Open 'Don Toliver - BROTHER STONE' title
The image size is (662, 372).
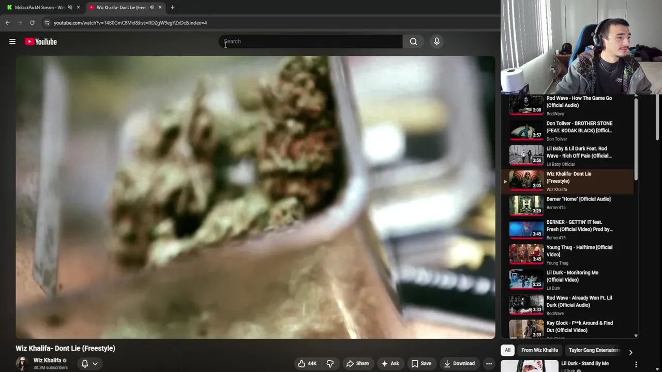(579, 127)
